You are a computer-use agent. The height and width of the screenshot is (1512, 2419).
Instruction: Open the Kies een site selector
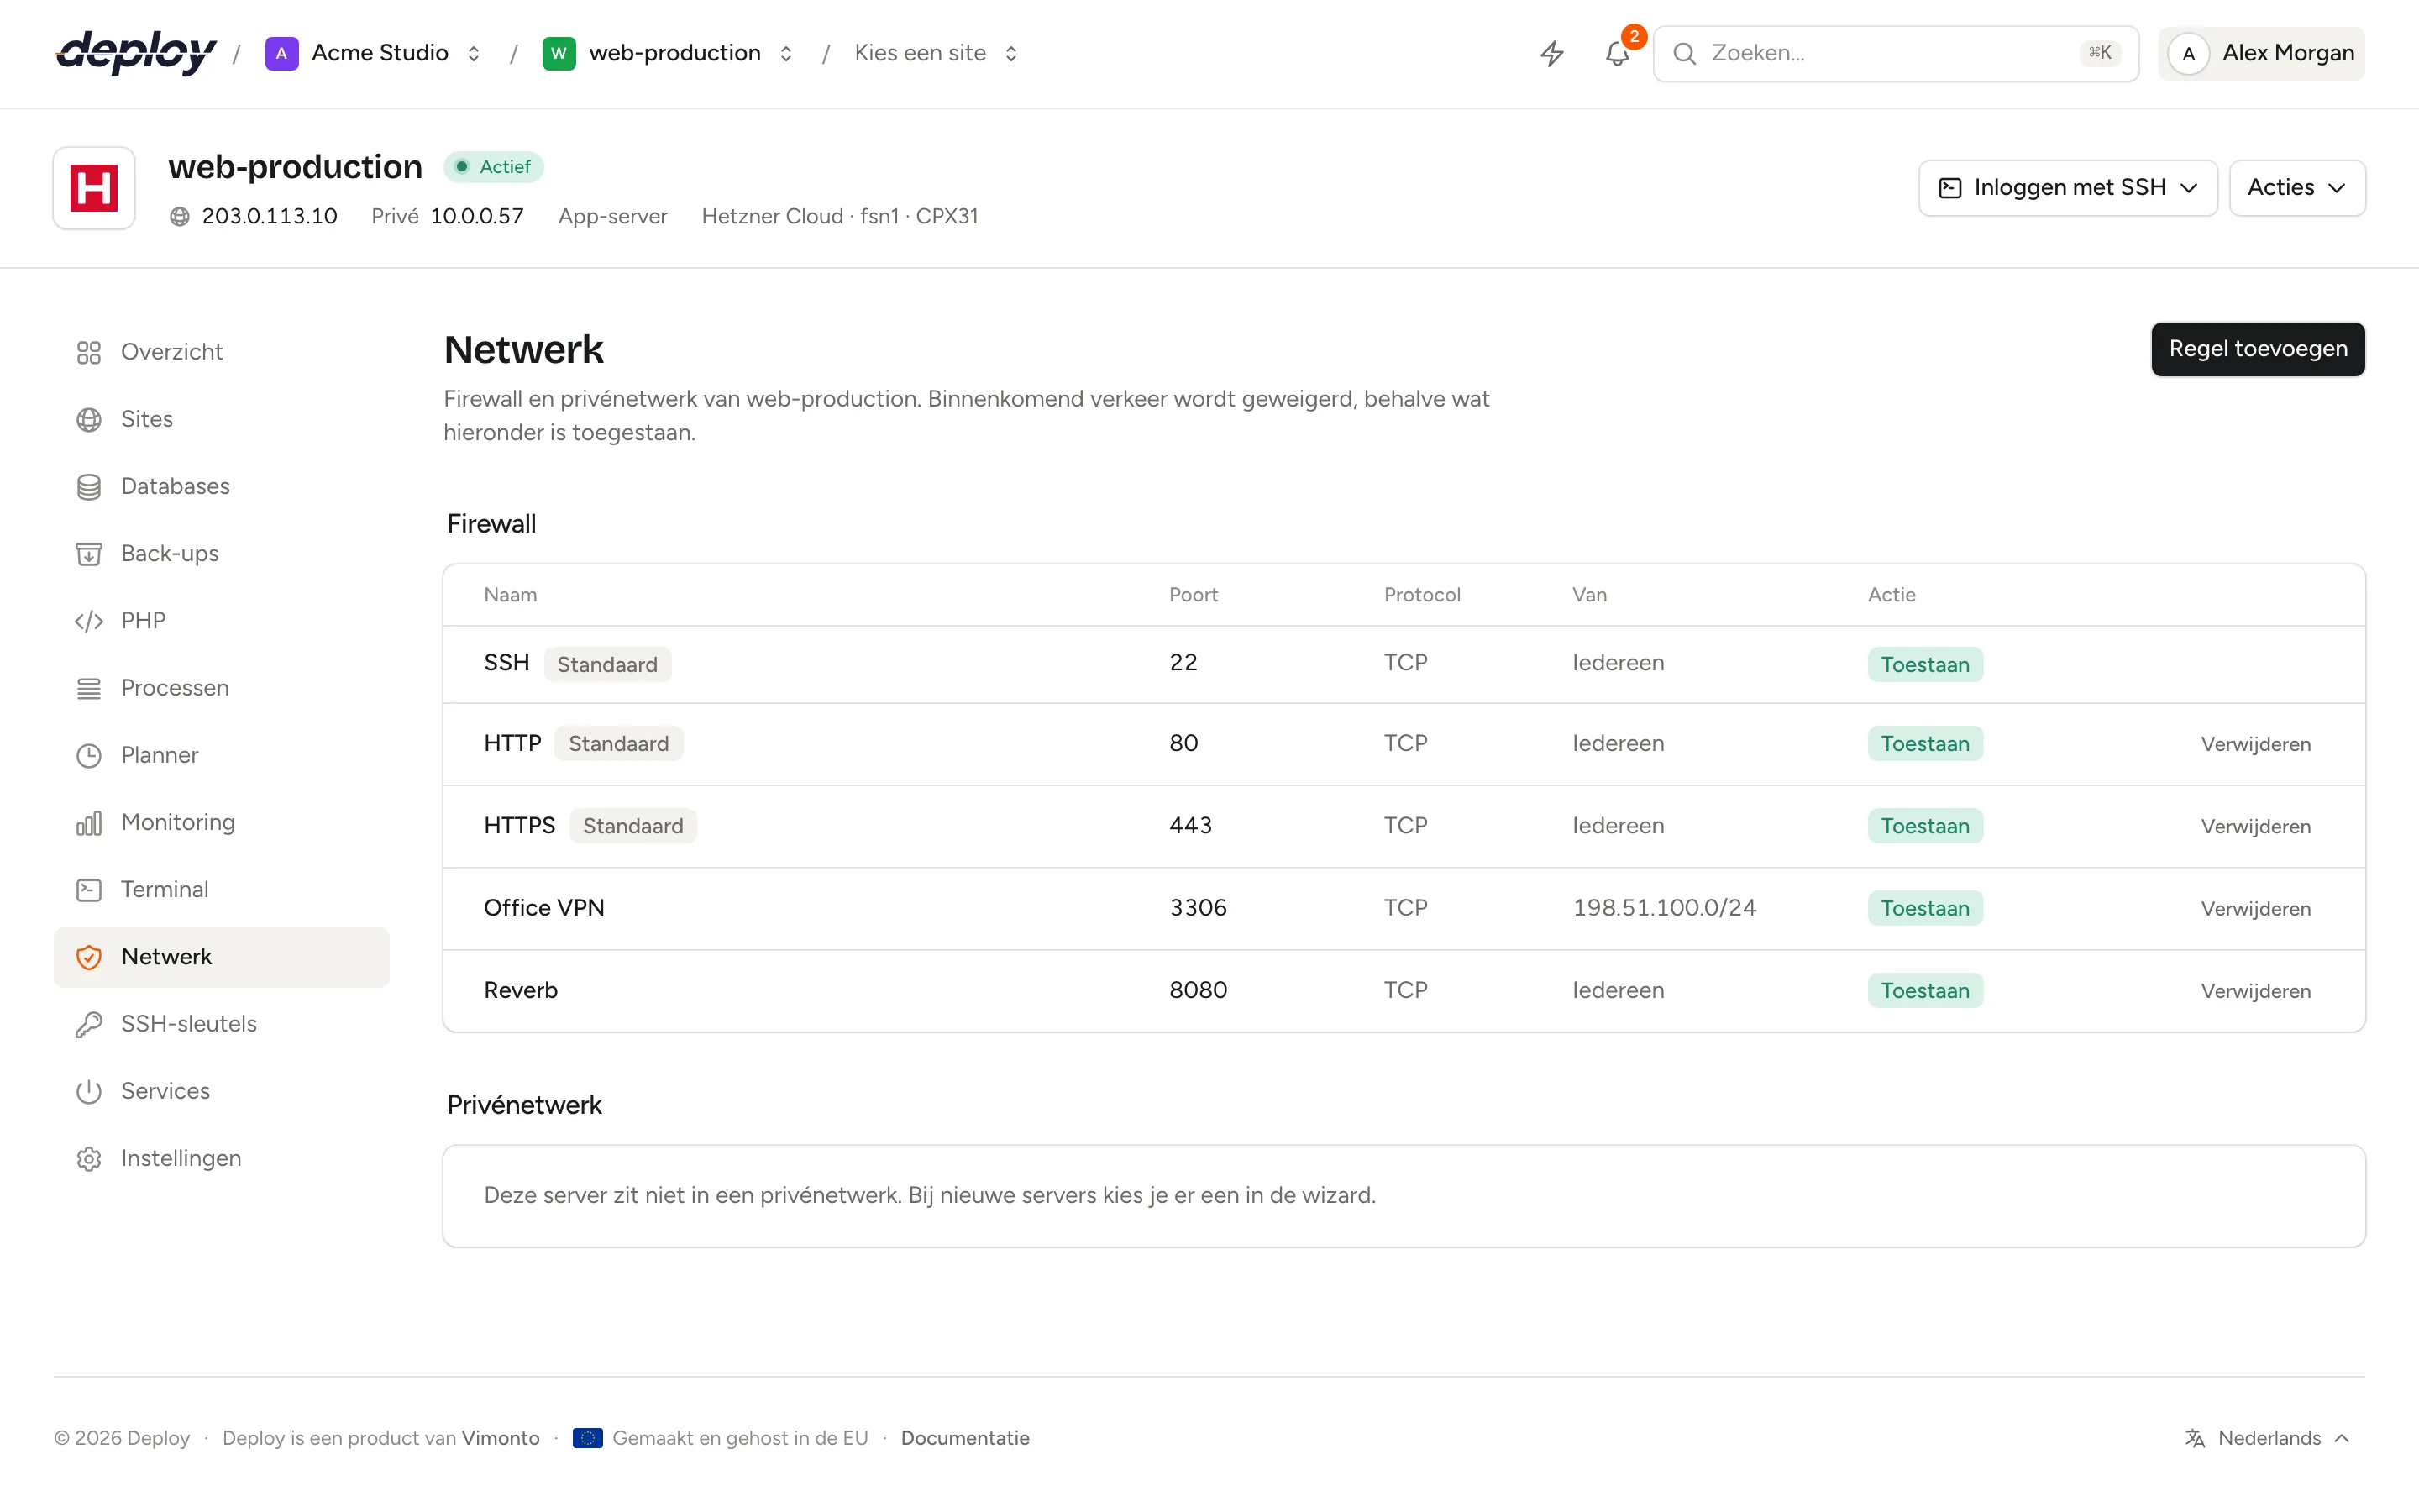click(x=937, y=53)
